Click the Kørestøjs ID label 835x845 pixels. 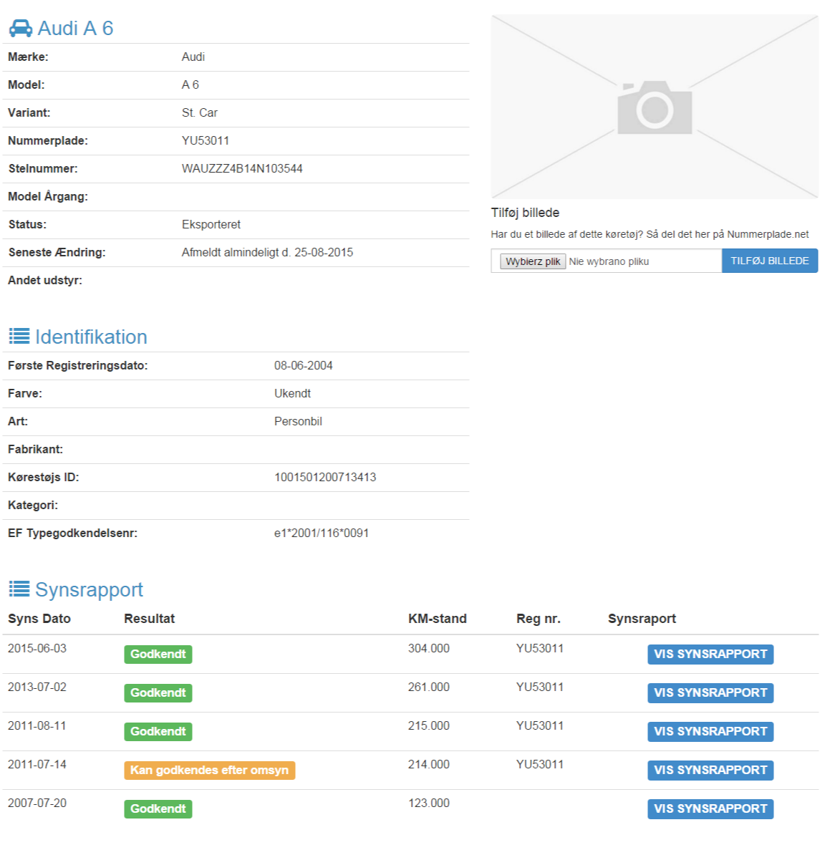tap(44, 478)
